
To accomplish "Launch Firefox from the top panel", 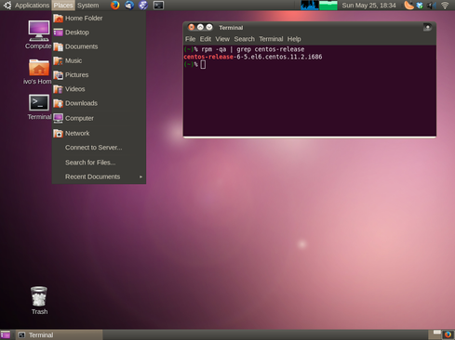I will (x=114, y=6).
